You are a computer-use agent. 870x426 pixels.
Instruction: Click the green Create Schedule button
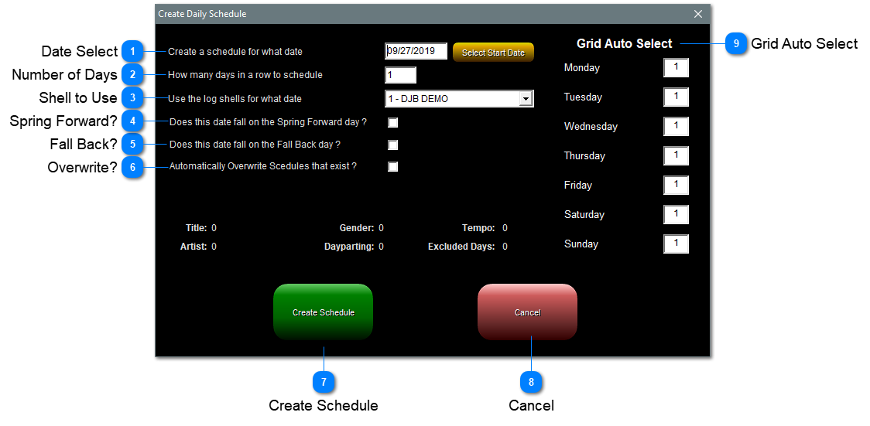324,312
